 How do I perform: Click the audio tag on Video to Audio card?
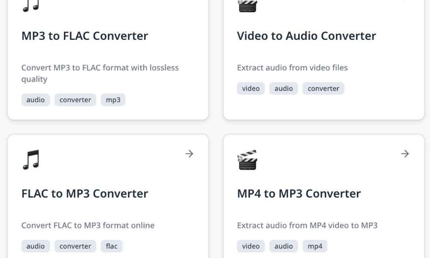pyautogui.click(x=283, y=88)
